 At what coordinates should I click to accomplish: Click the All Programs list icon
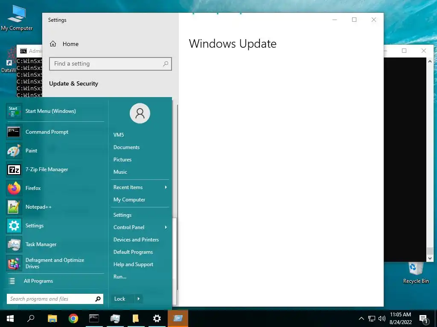12,281
